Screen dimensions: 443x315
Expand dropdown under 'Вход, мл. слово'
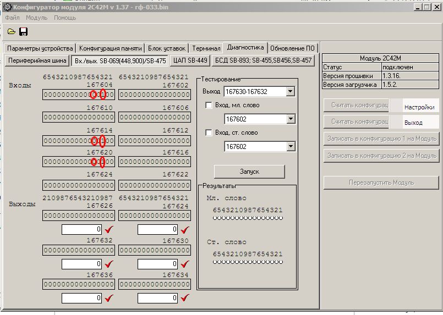click(x=291, y=119)
